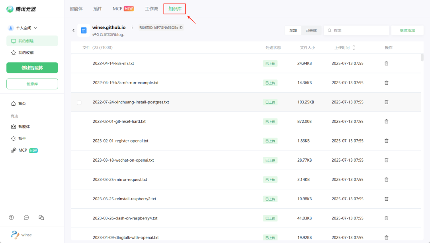Screen dimensions: 430x243
Task: Sort files by 上传时间
Action: 354,47
